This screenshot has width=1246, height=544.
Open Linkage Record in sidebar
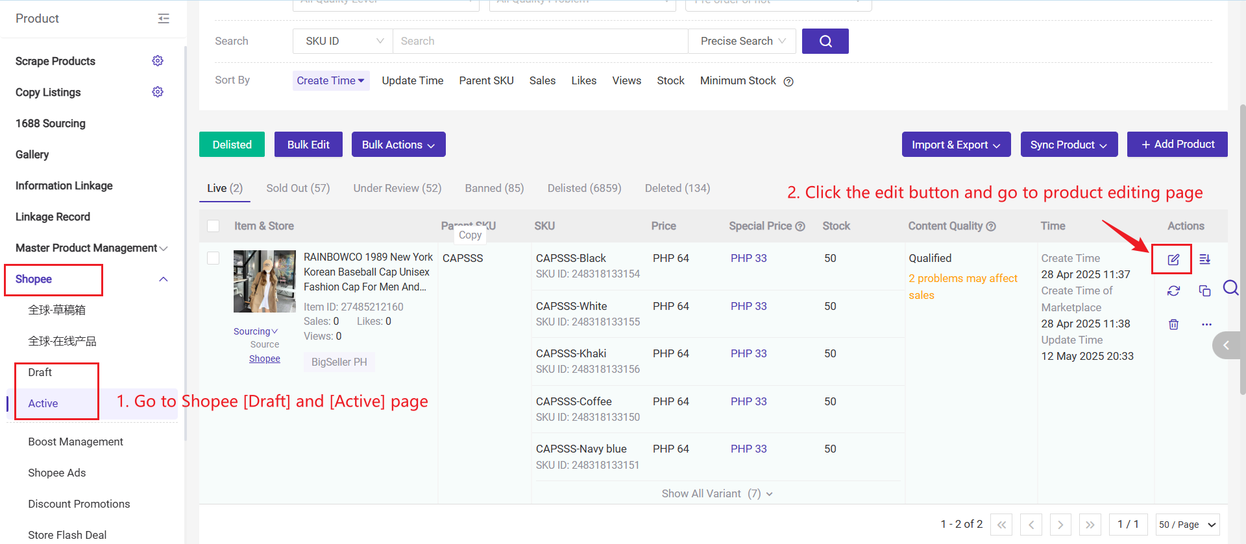point(53,217)
